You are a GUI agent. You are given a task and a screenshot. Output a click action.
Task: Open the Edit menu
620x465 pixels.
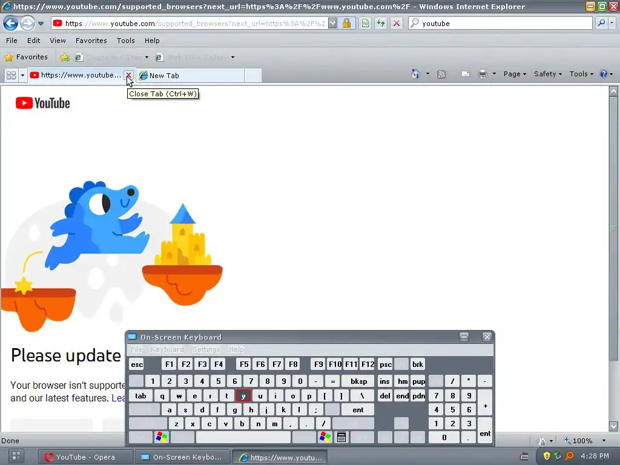pos(34,41)
